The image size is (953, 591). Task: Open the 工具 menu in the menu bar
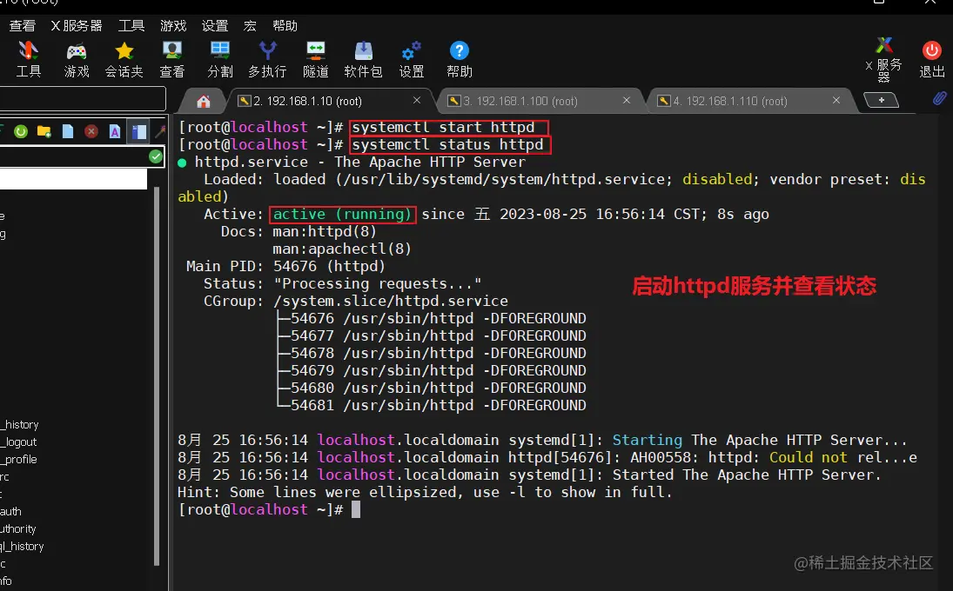pyautogui.click(x=131, y=25)
